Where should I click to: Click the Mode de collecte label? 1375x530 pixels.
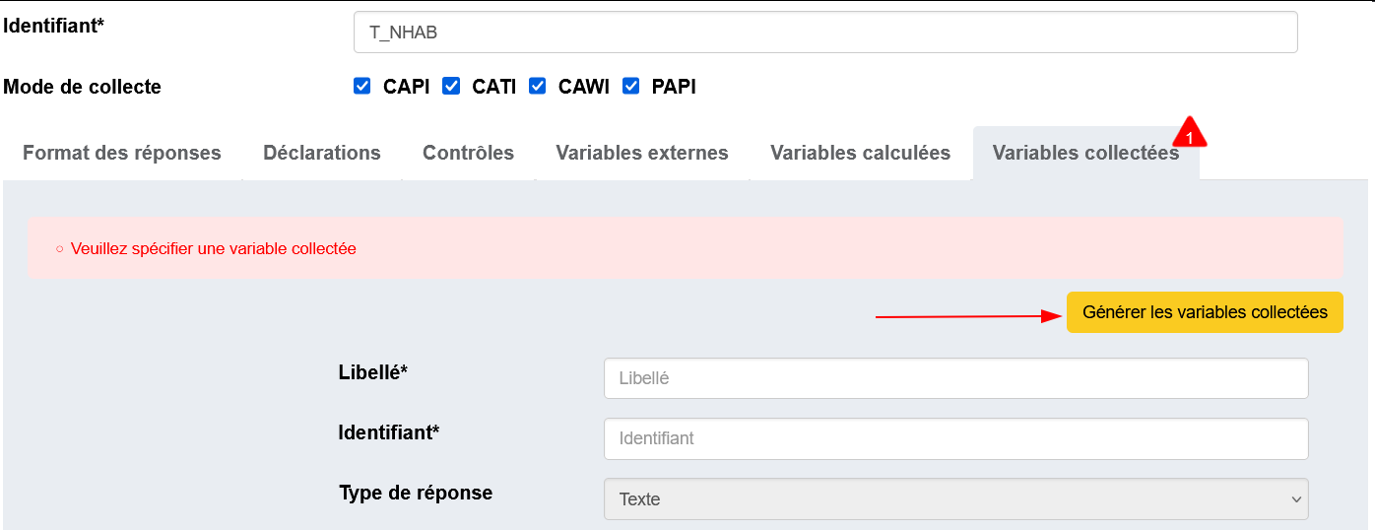83,87
